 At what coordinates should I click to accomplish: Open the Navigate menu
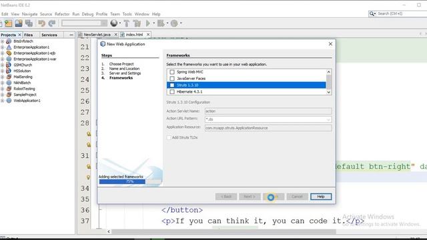(29, 14)
